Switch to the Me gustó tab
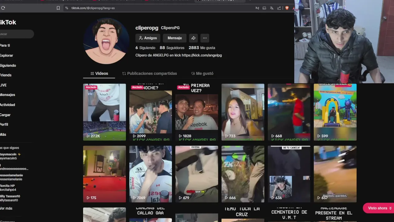394x222 pixels. [x=202, y=73]
